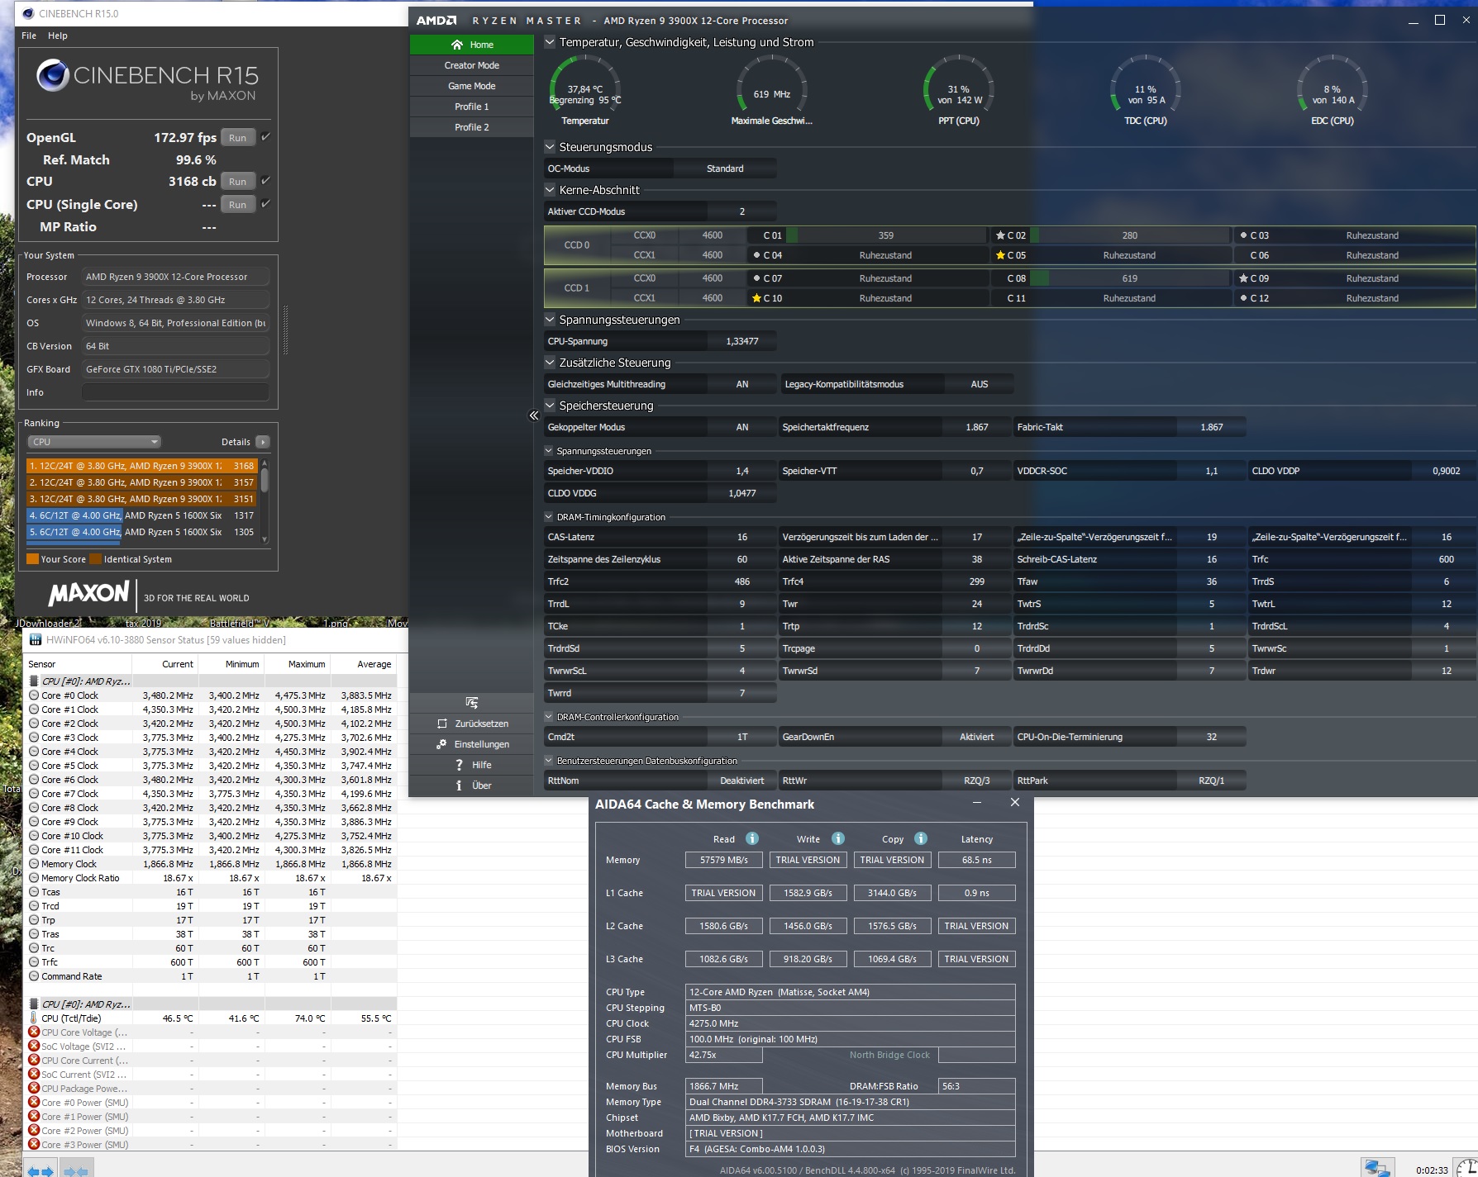Screen dimensions: 1478x1177
Task: Collapse the Kerne-Abschnitt section
Action: point(550,190)
